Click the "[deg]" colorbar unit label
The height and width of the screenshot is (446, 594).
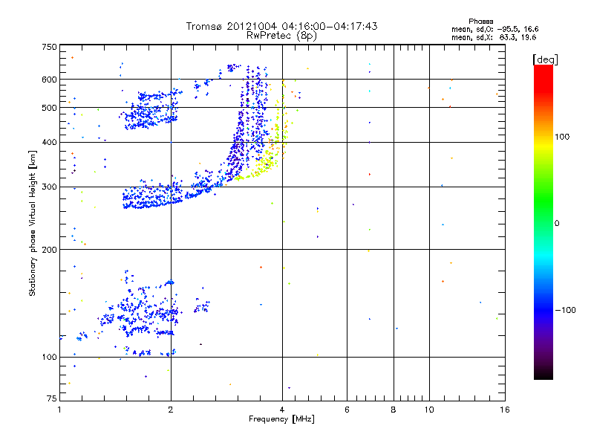coord(545,59)
